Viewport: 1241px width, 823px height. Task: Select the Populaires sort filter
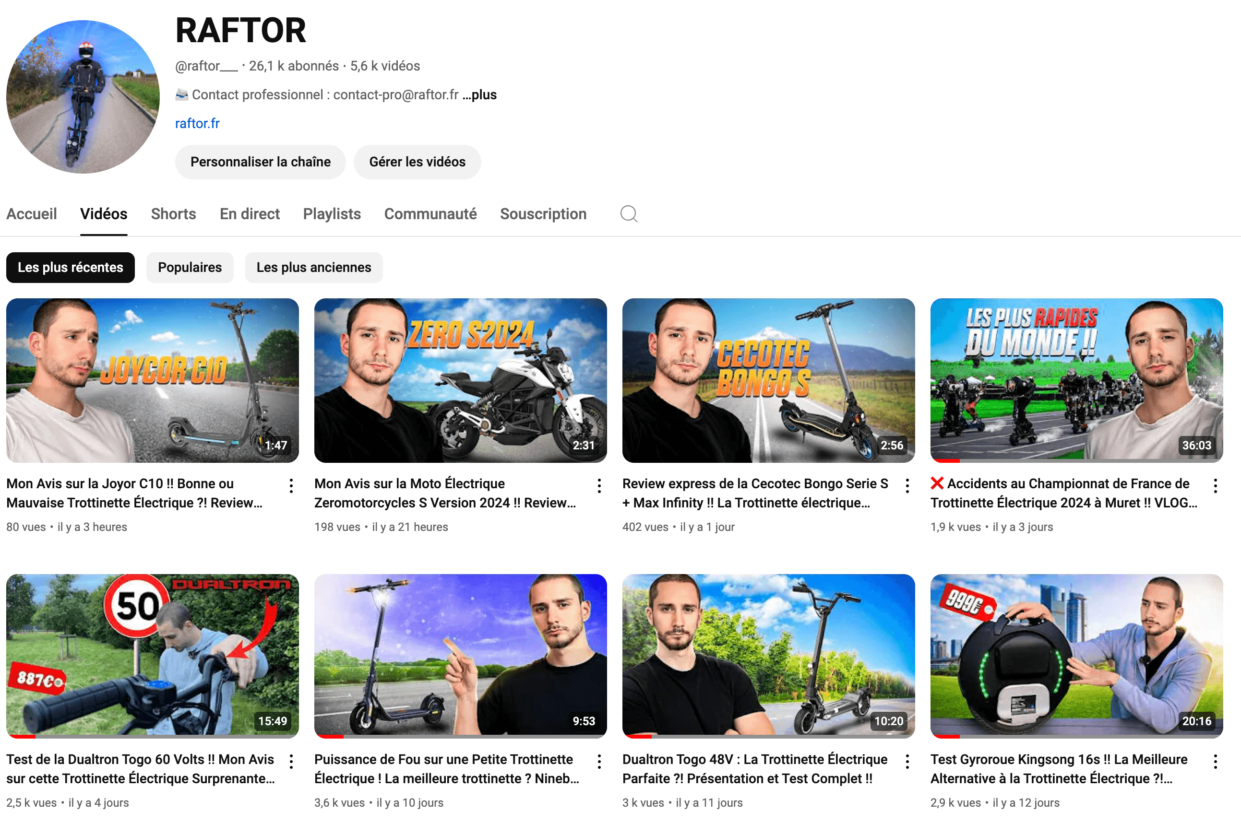click(x=190, y=268)
